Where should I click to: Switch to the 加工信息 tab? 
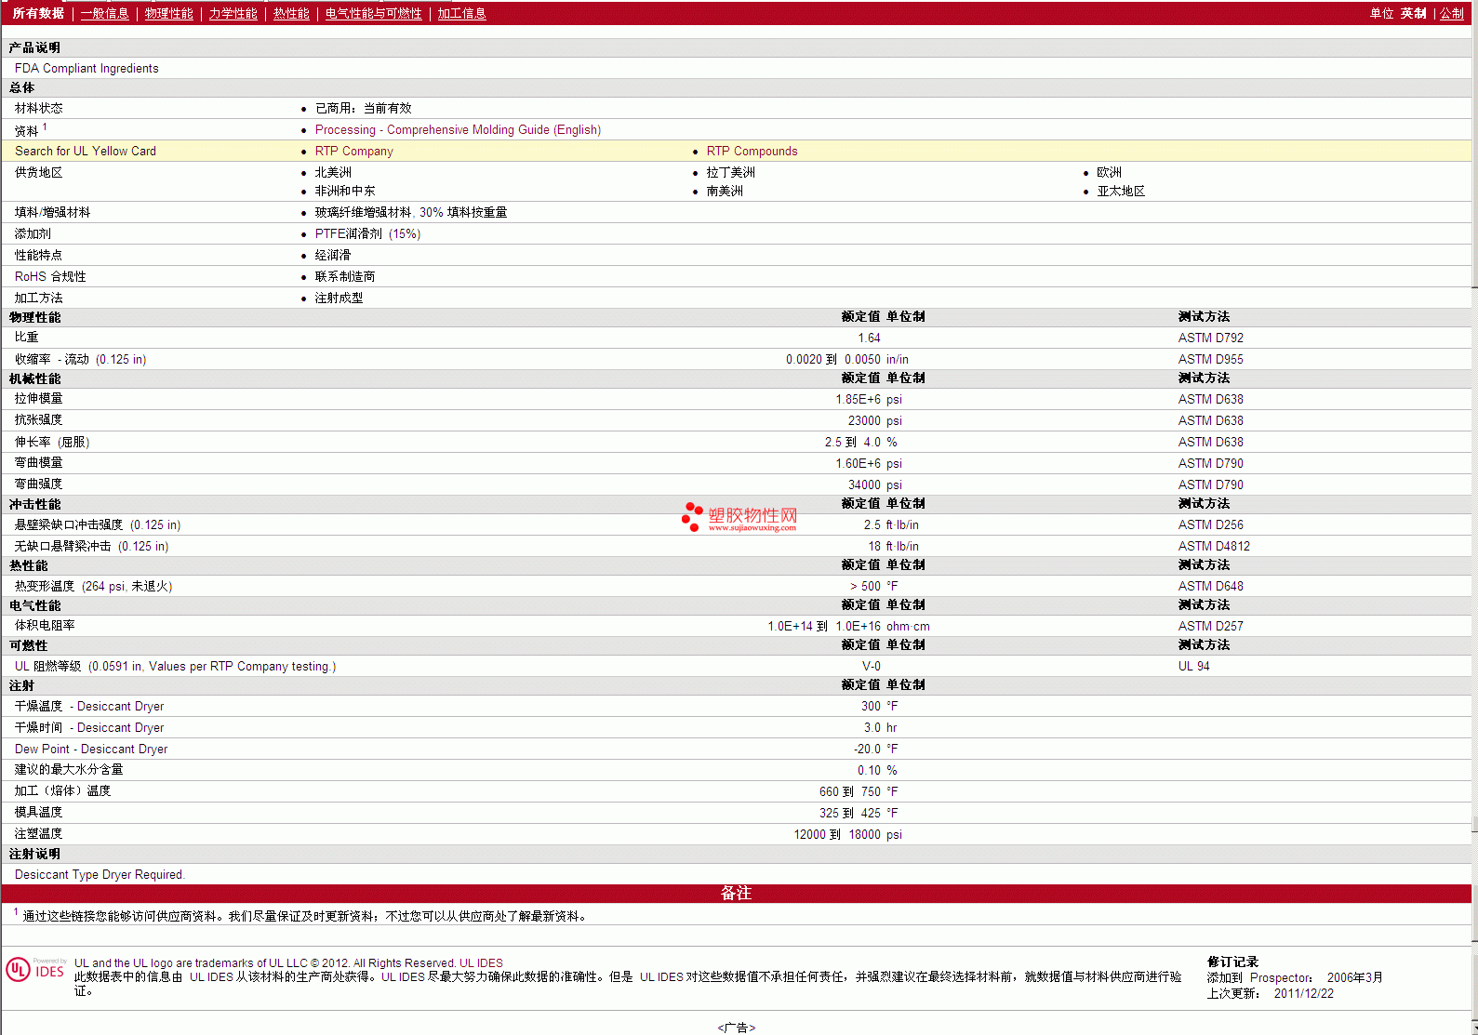(461, 13)
